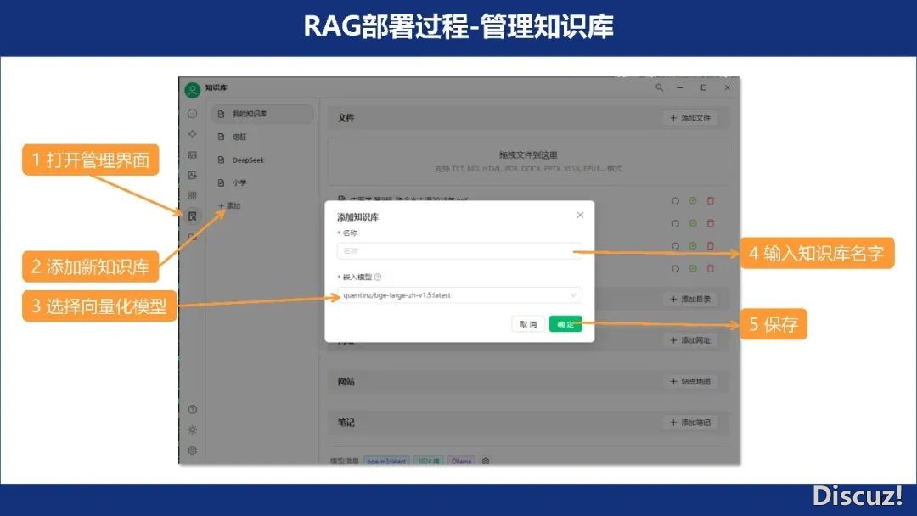Click the 添加知识库 dialog title
The width and height of the screenshot is (917, 516).
[x=358, y=216]
